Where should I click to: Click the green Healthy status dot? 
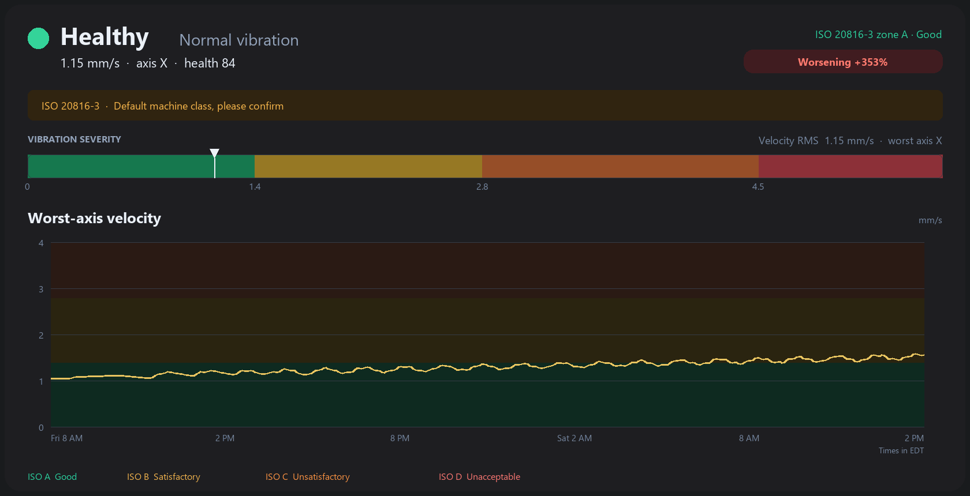click(x=39, y=39)
